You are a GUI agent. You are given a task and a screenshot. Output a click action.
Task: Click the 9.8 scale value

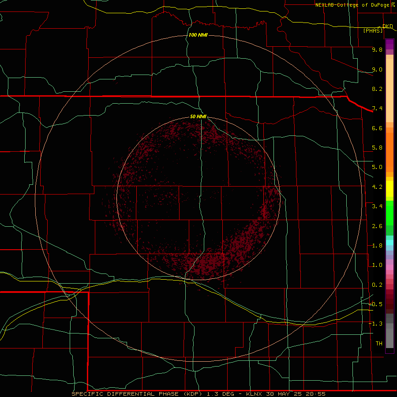pyautogui.click(x=377, y=49)
